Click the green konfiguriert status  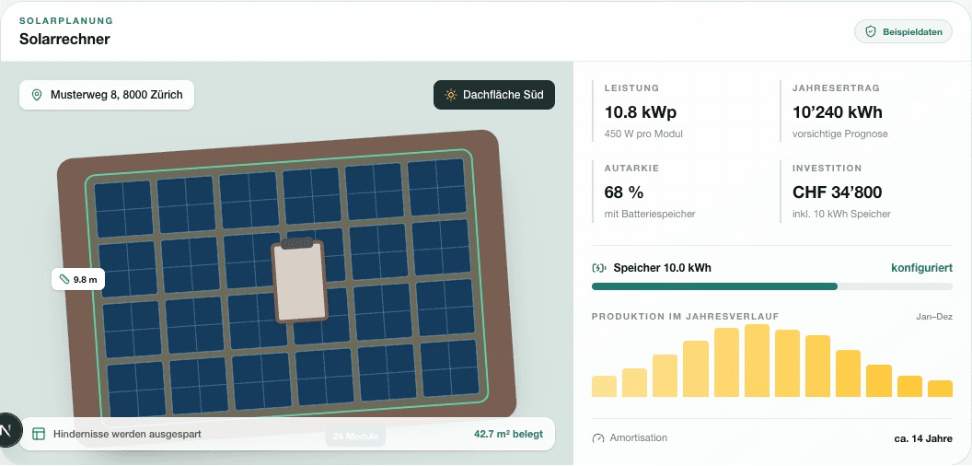[921, 268]
